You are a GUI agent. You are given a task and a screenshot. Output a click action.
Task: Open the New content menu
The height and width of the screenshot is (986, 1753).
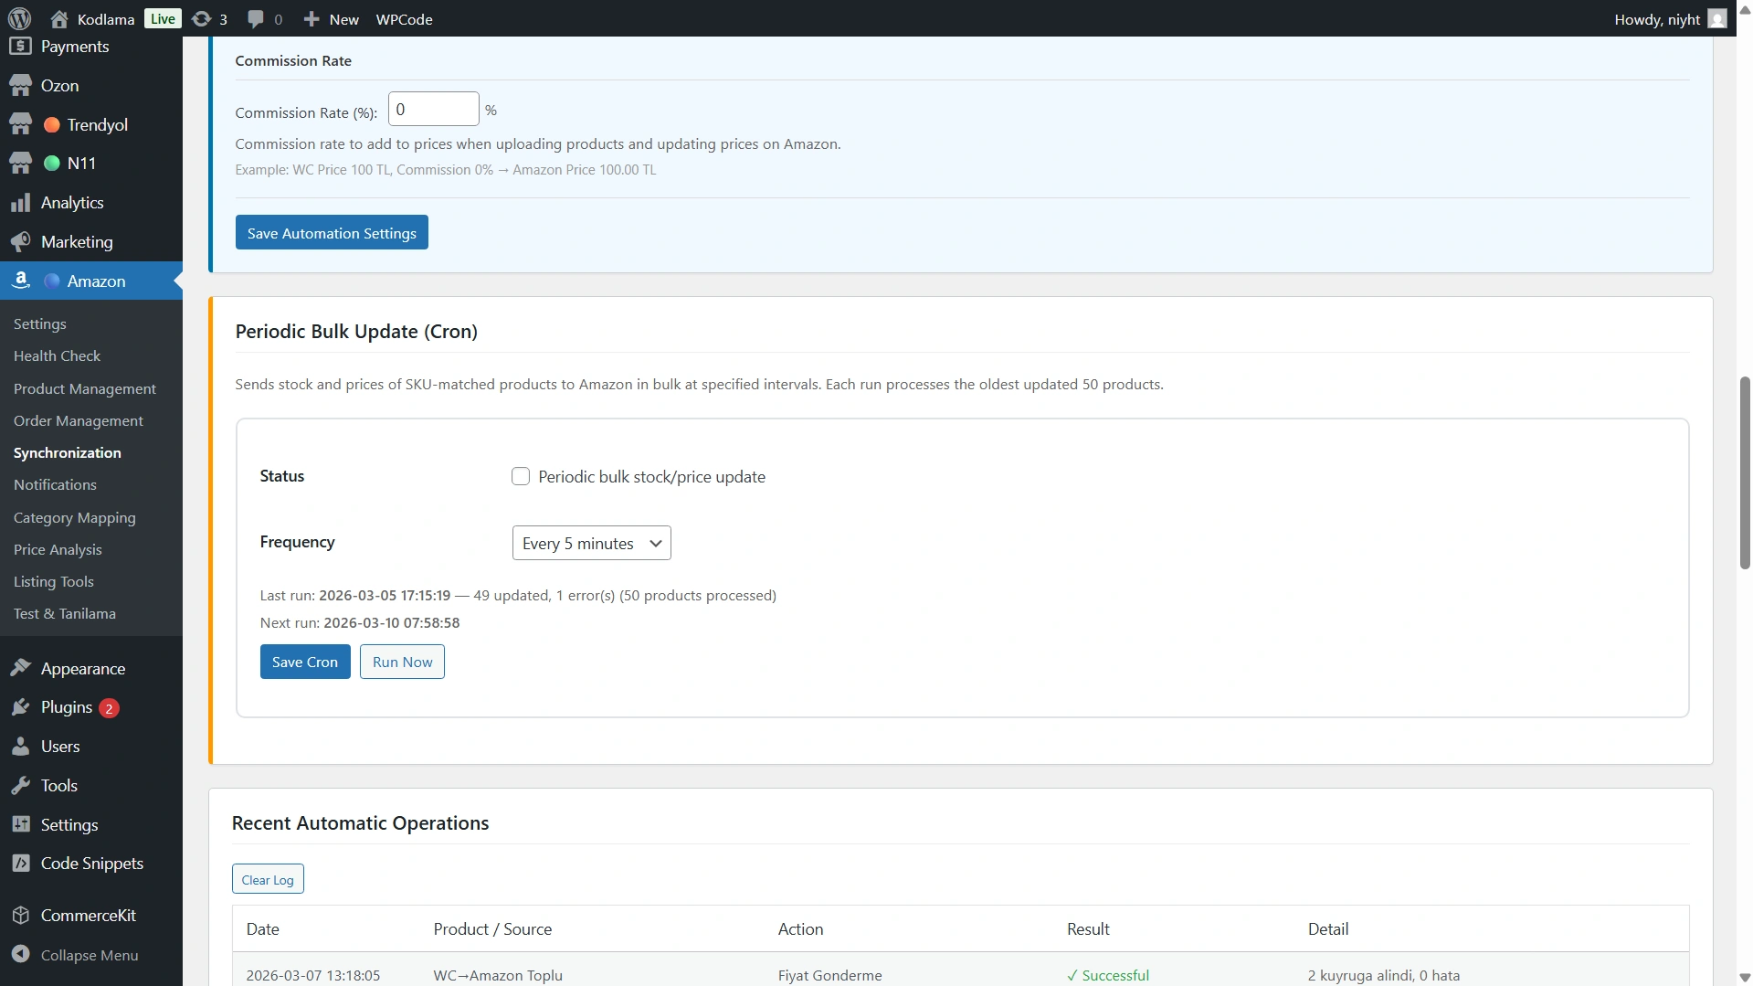[x=332, y=18]
